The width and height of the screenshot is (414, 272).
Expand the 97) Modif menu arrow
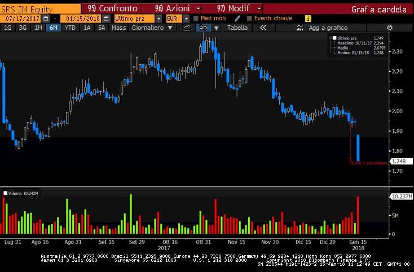[x=259, y=8]
